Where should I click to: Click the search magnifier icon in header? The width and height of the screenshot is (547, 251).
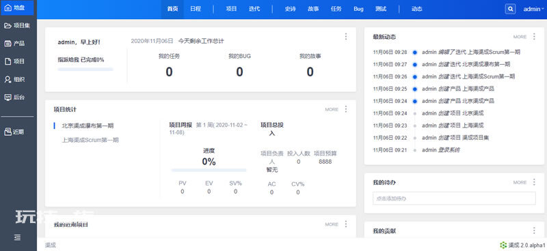(510, 9)
